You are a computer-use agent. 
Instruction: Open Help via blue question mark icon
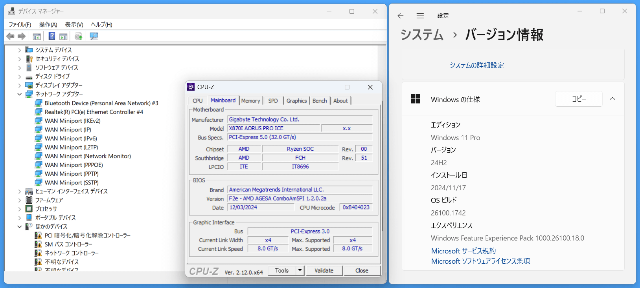pyautogui.click(x=52, y=36)
